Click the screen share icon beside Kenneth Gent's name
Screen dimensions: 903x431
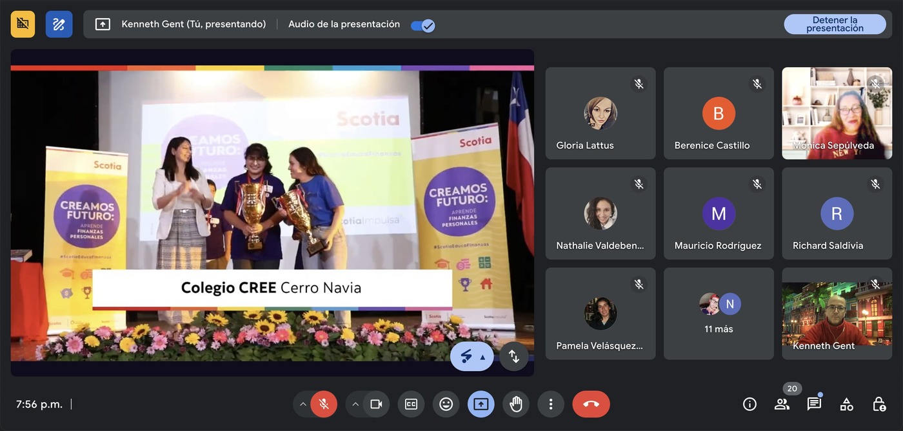click(x=103, y=24)
